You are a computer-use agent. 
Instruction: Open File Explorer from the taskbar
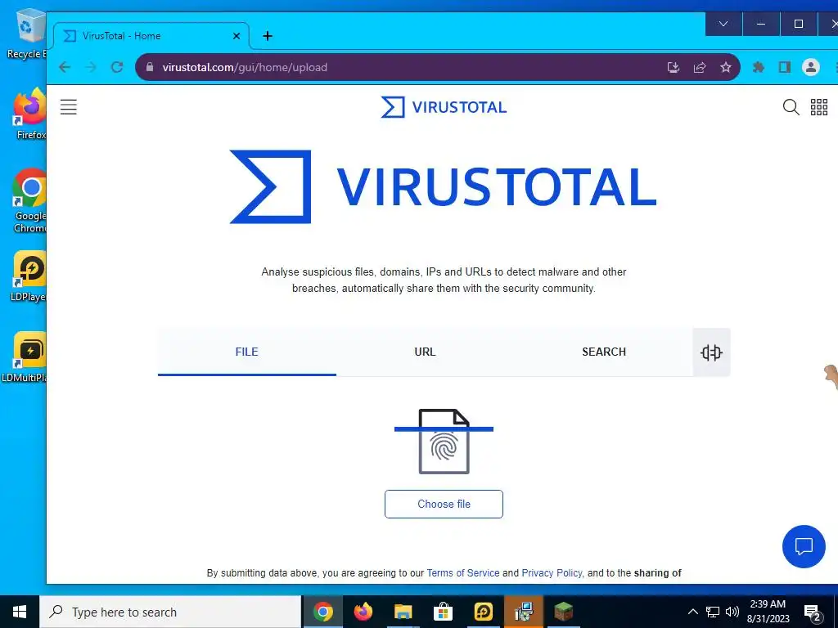[403, 612]
